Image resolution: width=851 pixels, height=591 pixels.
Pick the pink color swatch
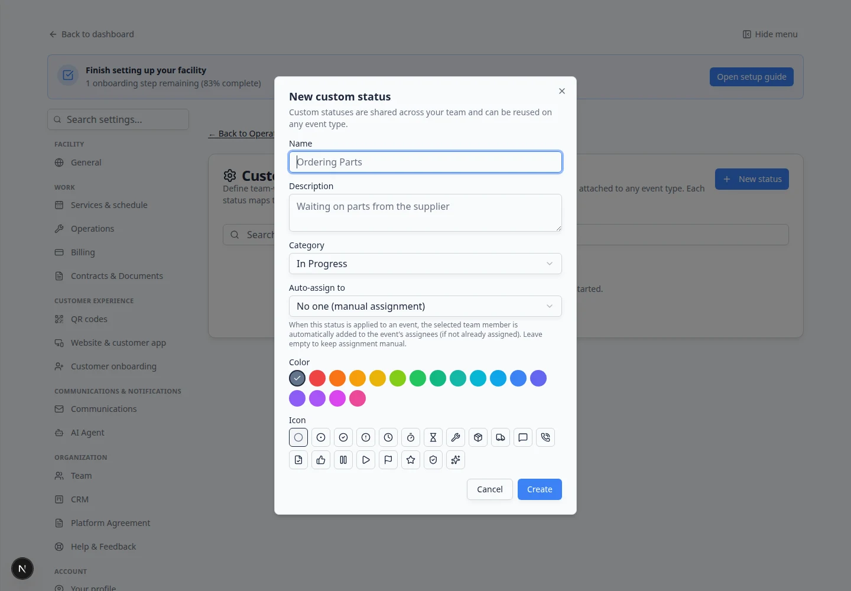point(358,398)
